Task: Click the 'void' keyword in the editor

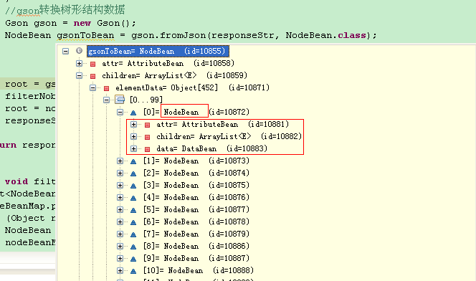Action: 16,181
